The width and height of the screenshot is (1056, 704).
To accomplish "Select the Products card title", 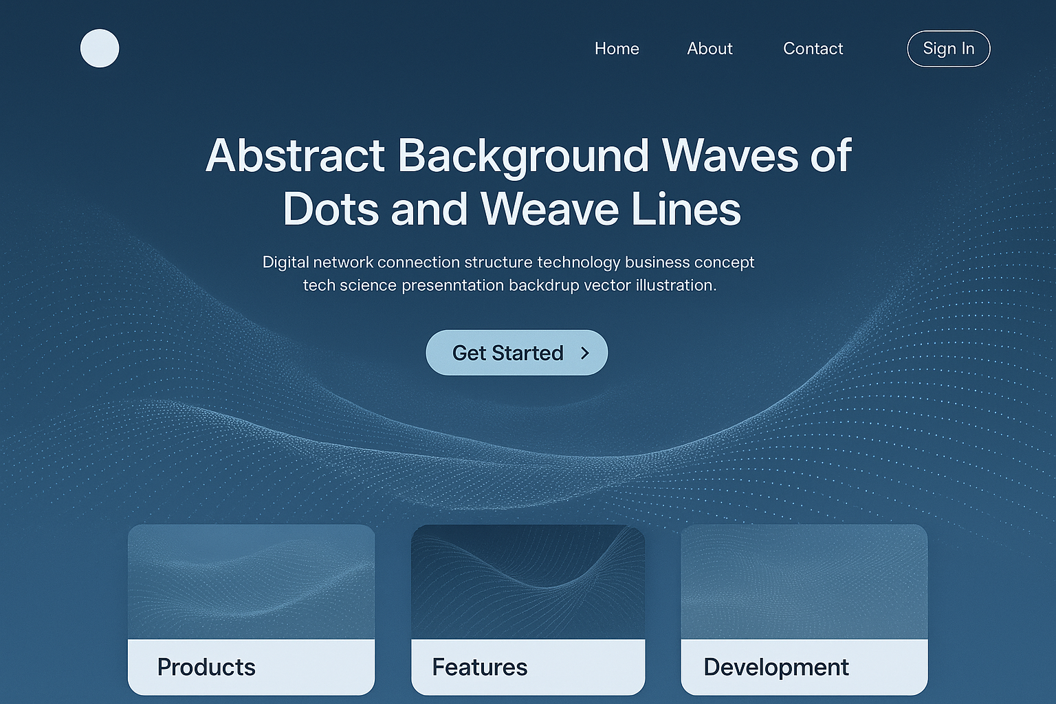I will click(206, 667).
